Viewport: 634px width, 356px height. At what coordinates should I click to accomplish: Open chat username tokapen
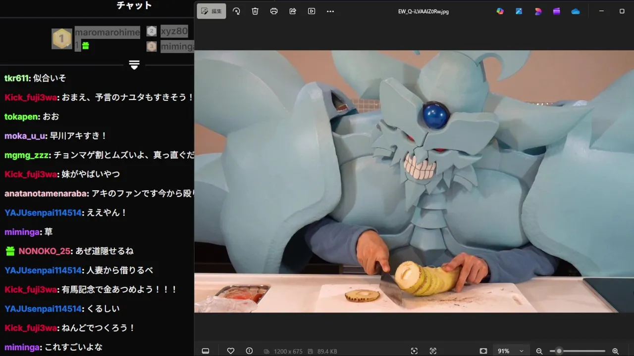point(21,117)
